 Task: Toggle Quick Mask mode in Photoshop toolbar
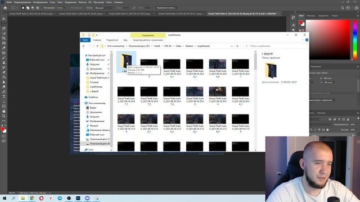pos(4,136)
